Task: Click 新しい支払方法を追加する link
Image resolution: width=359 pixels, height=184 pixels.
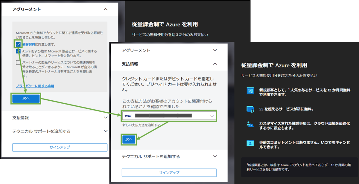Action: point(141,125)
